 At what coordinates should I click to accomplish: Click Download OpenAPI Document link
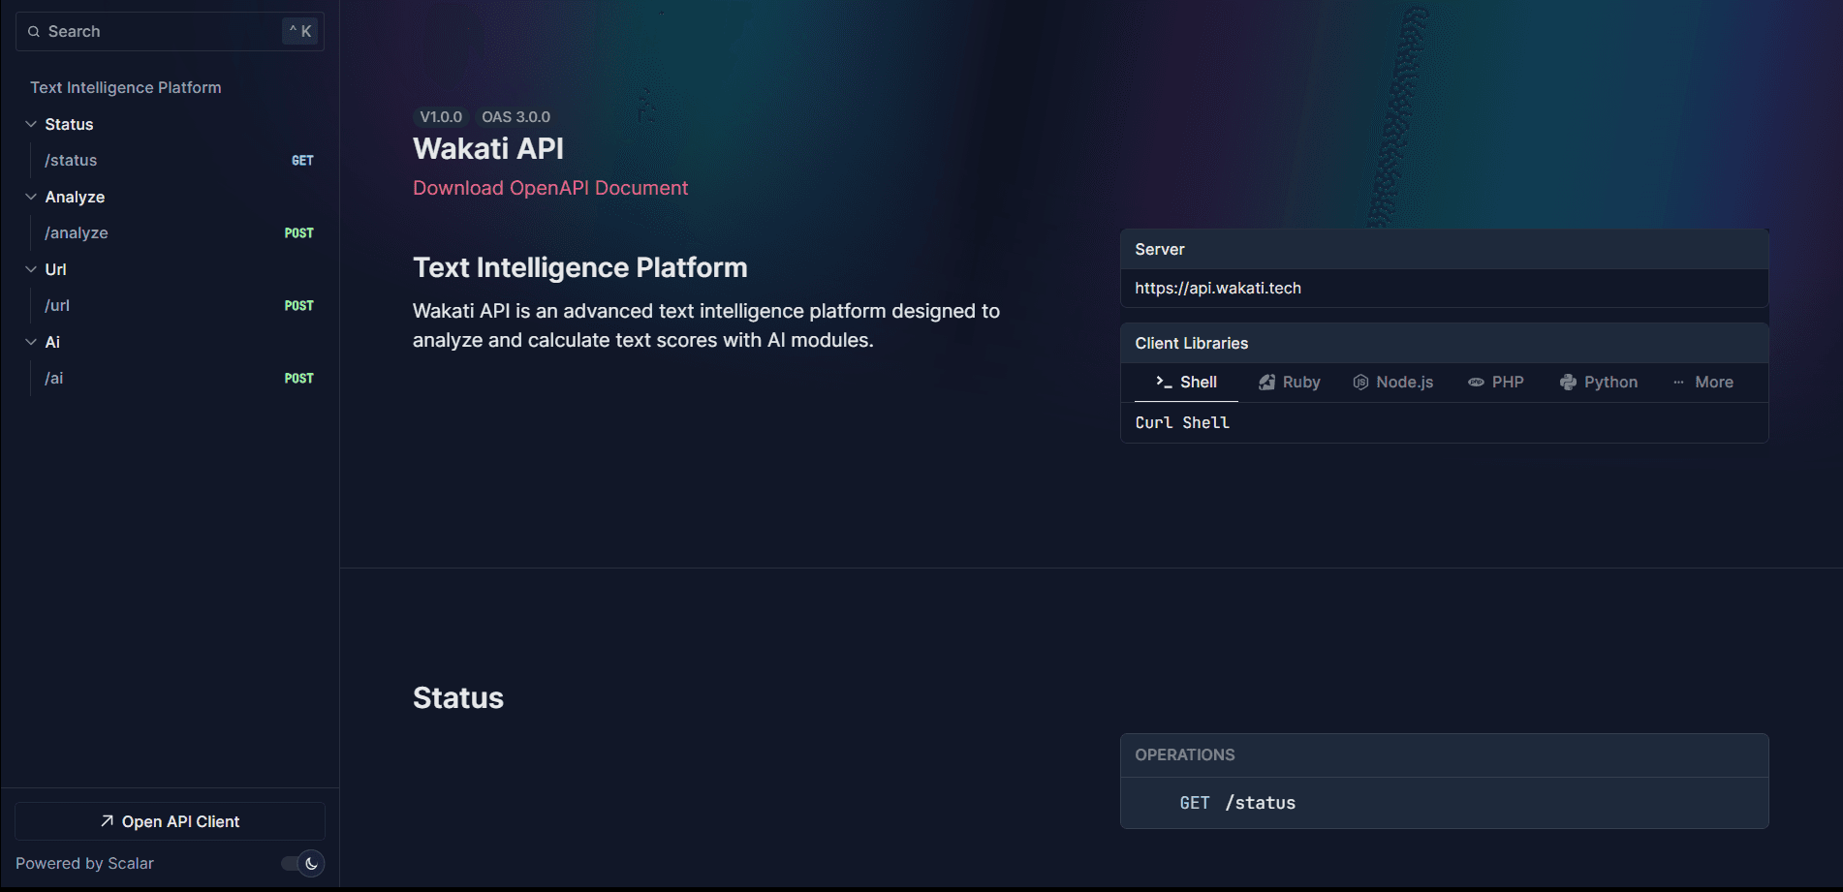[549, 188]
